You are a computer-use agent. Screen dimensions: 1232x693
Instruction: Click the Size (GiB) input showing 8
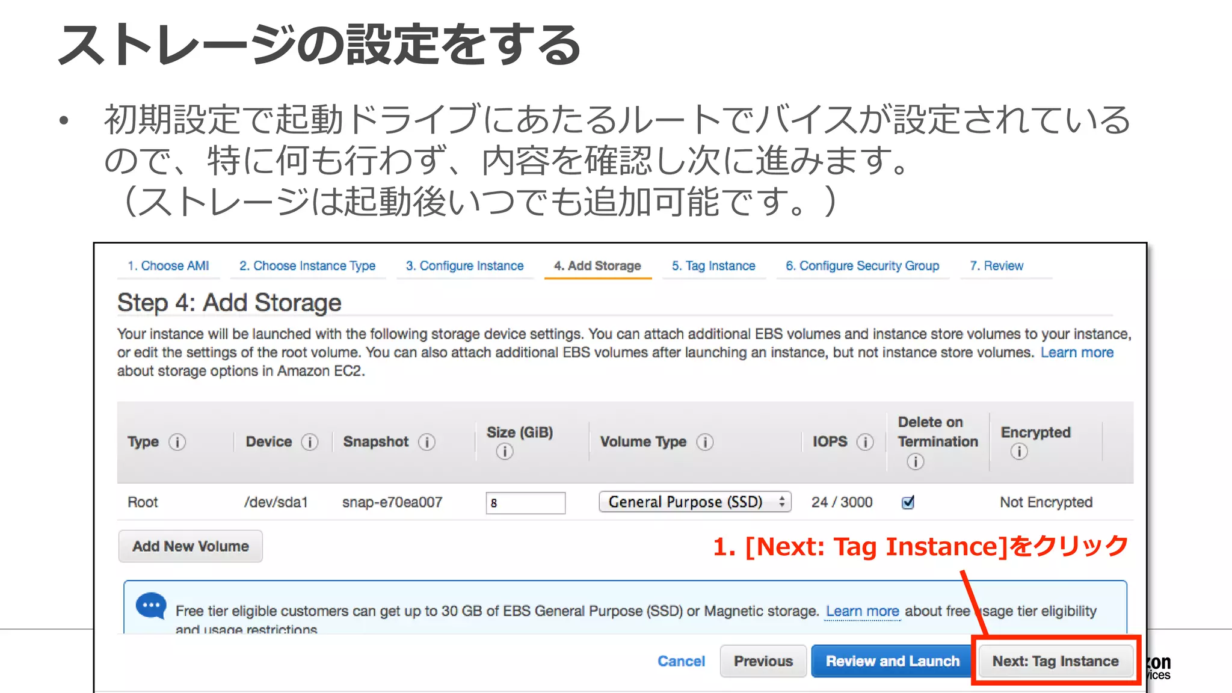click(x=526, y=503)
